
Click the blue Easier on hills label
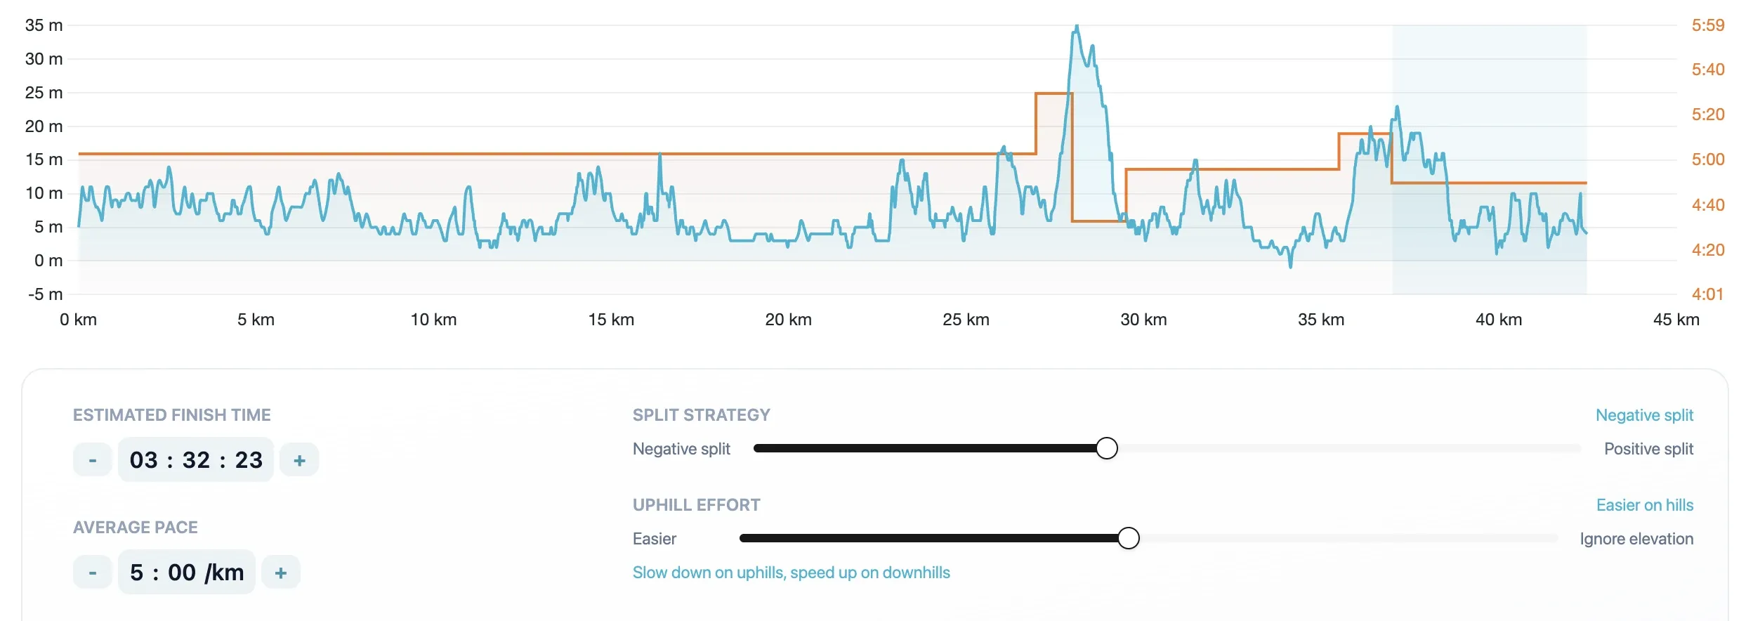click(1645, 505)
